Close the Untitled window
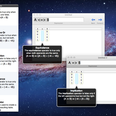Image resolution: width=116 pixels, height=116 pixels. [x=34, y=15]
